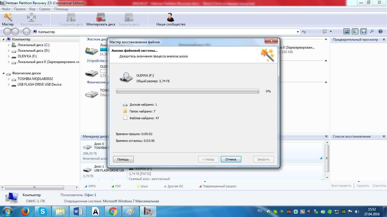Close the Предварительный просмотр panel
This screenshot has height=217, width=387.
pyautogui.click(x=384, y=40)
